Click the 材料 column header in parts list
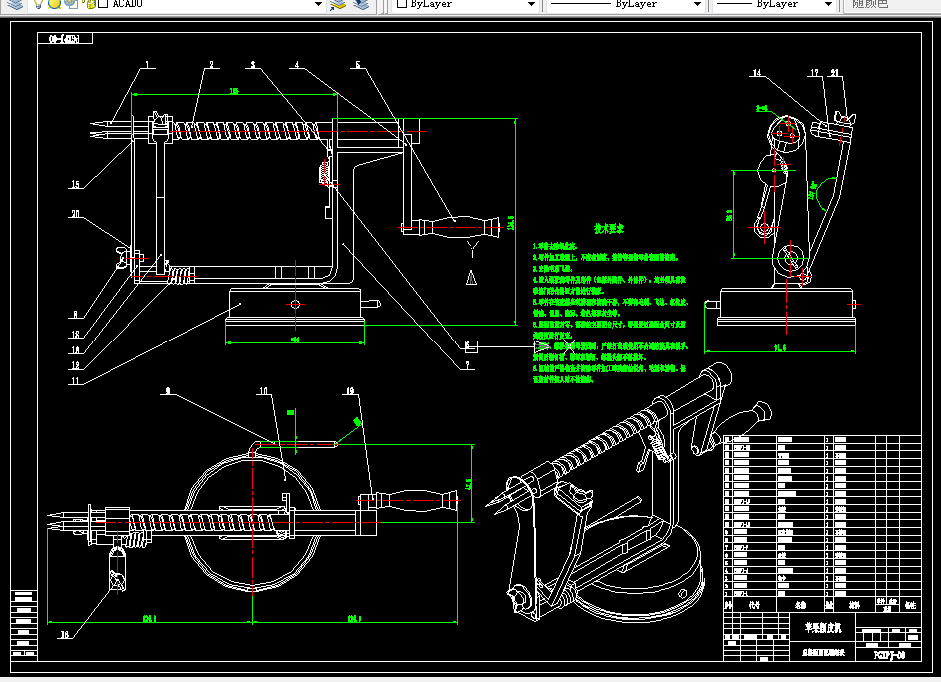 854,605
